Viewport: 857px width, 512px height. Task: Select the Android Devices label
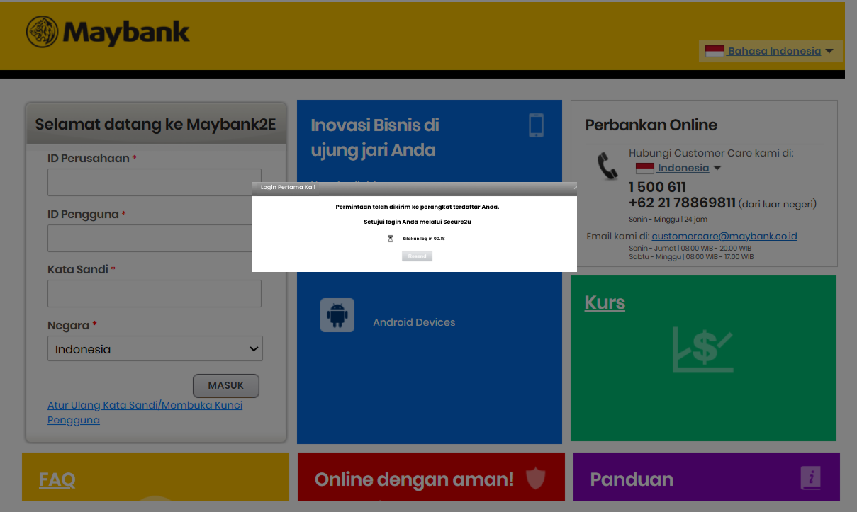tap(414, 322)
